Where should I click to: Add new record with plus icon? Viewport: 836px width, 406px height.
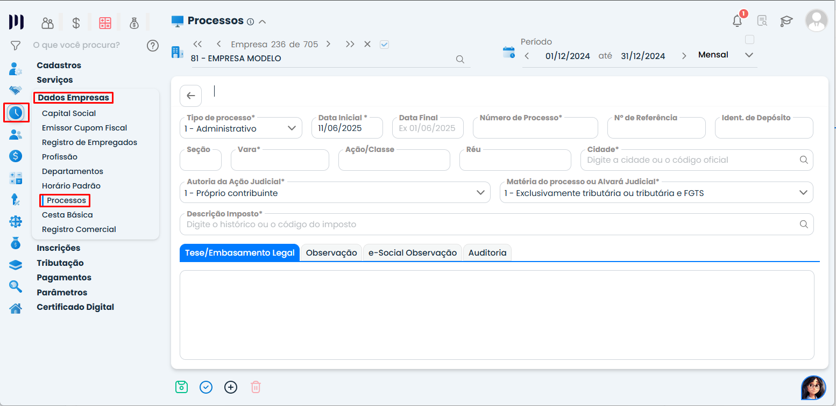[231, 387]
